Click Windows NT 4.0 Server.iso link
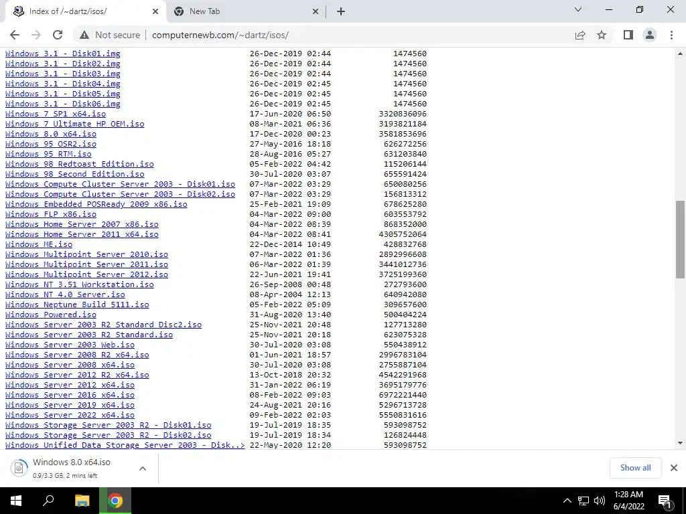This screenshot has height=514, width=686. tap(65, 295)
